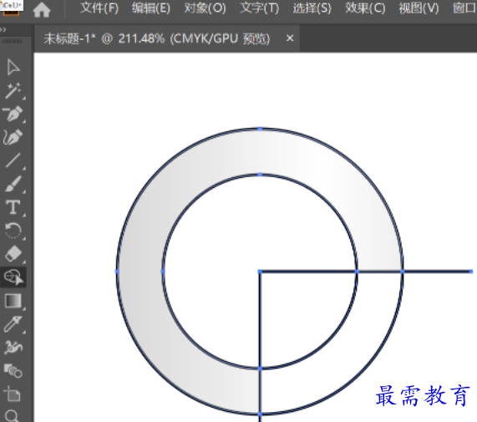This screenshot has height=422, width=477.
Task: Select the Magic Wand tool
Action: click(13, 90)
